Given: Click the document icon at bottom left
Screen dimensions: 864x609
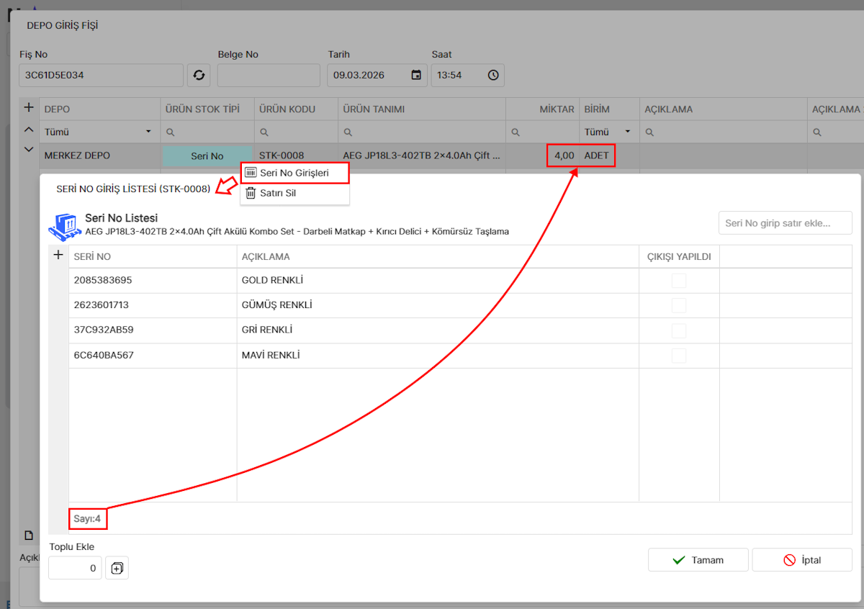Looking at the screenshot, I should point(29,535).
